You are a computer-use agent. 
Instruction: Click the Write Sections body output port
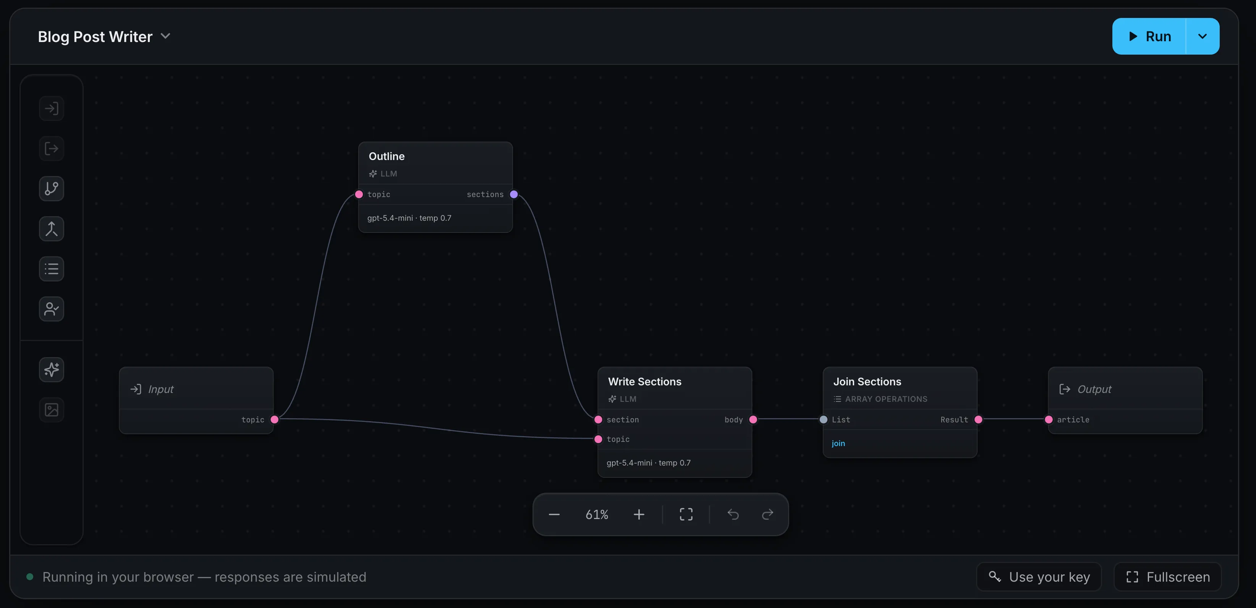(x=753, y=419)
